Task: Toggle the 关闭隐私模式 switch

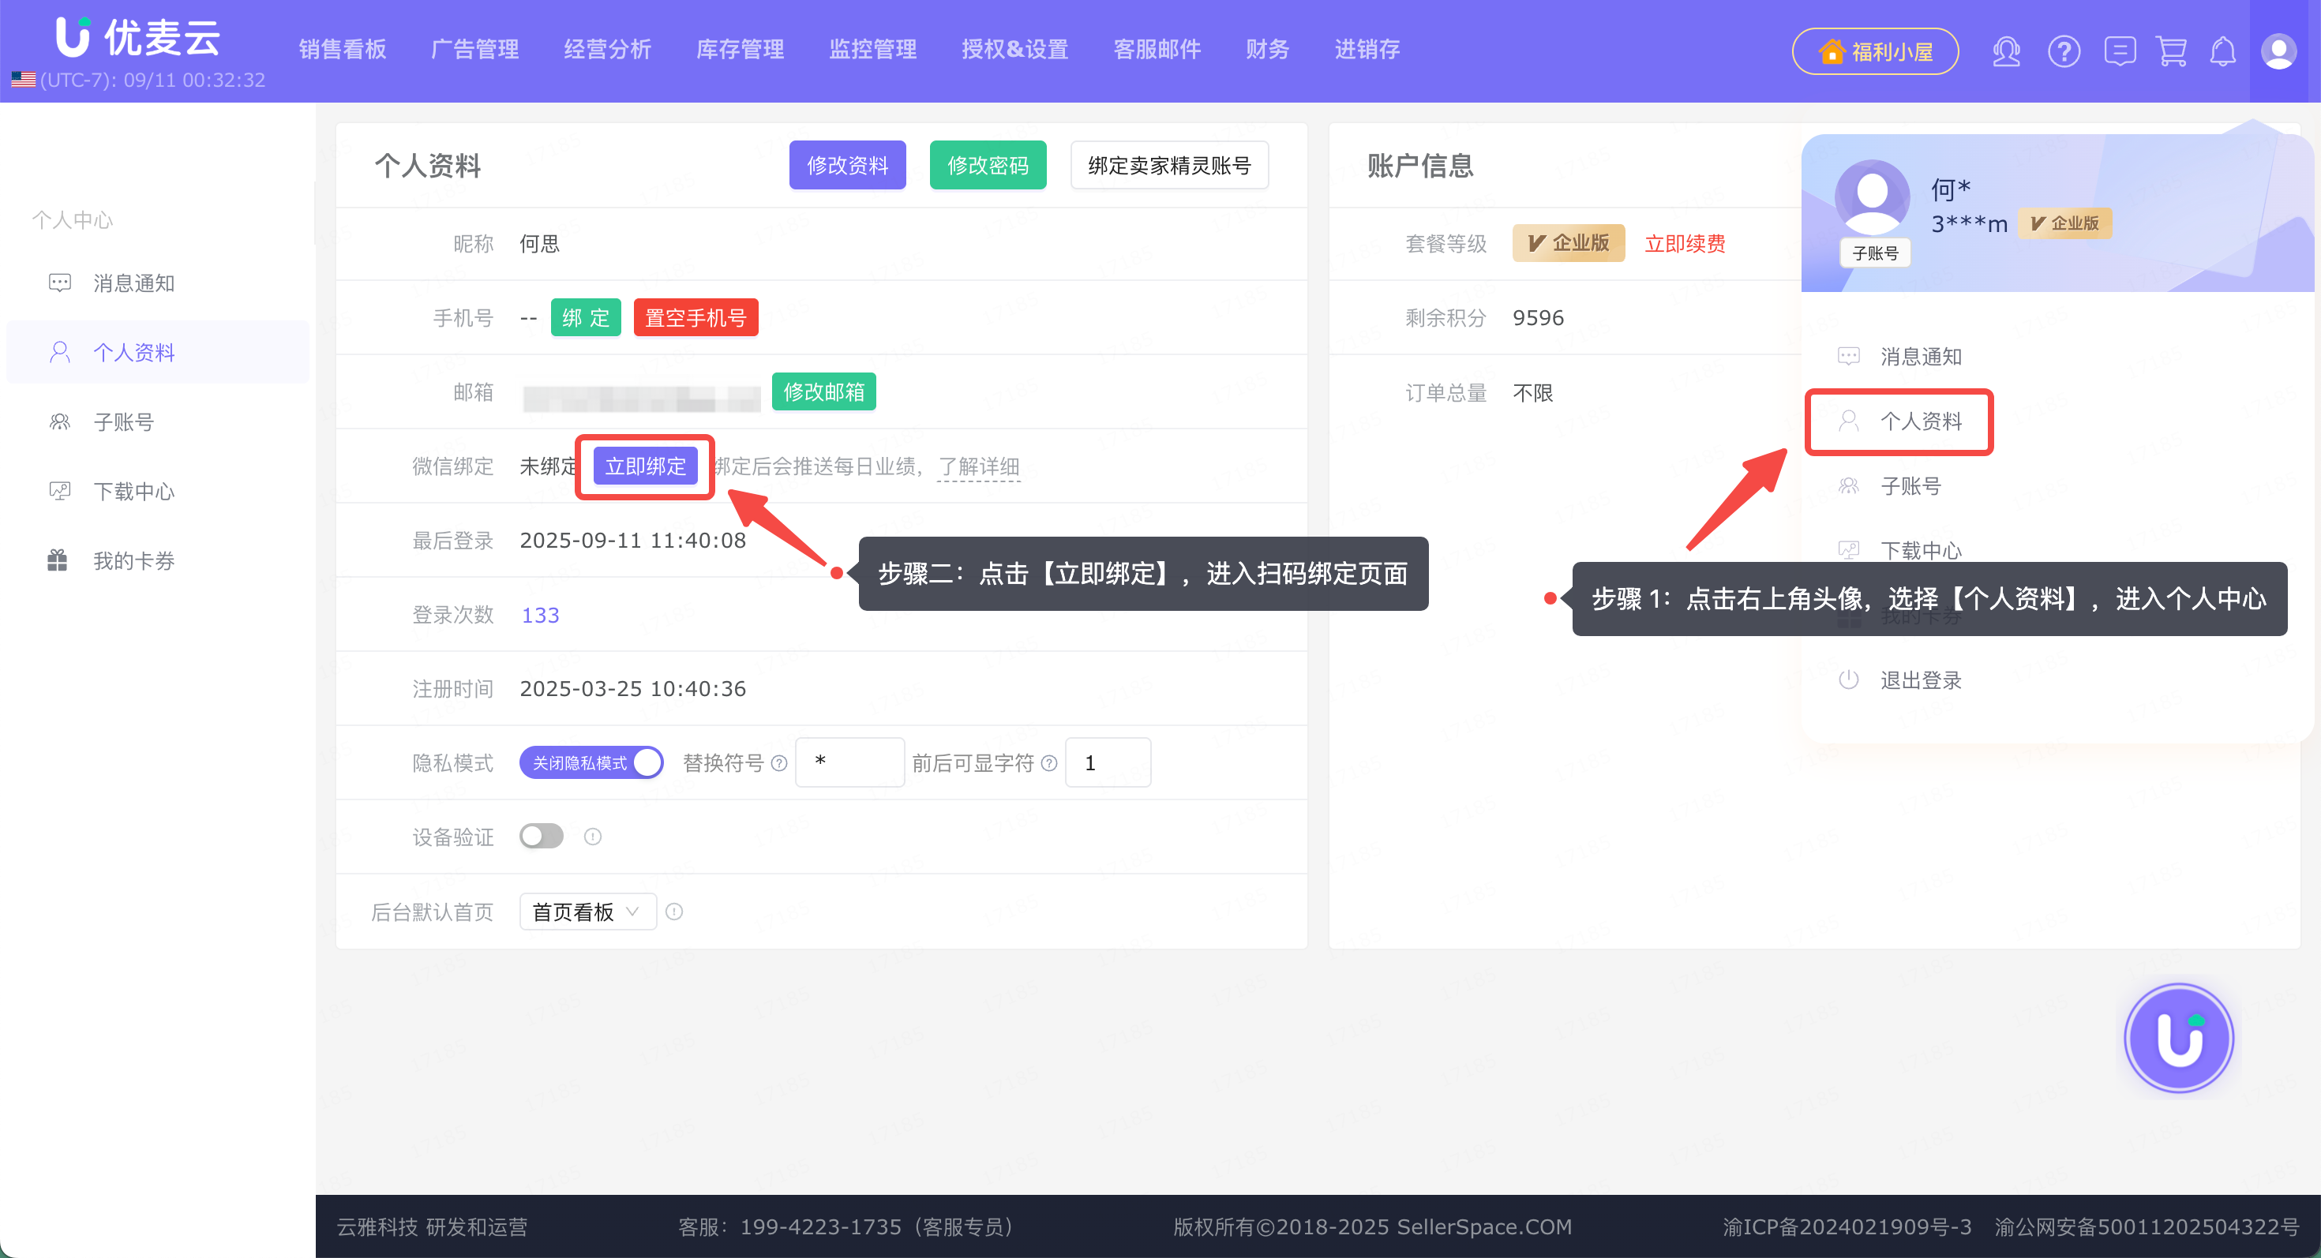Action: coord(591,762)
